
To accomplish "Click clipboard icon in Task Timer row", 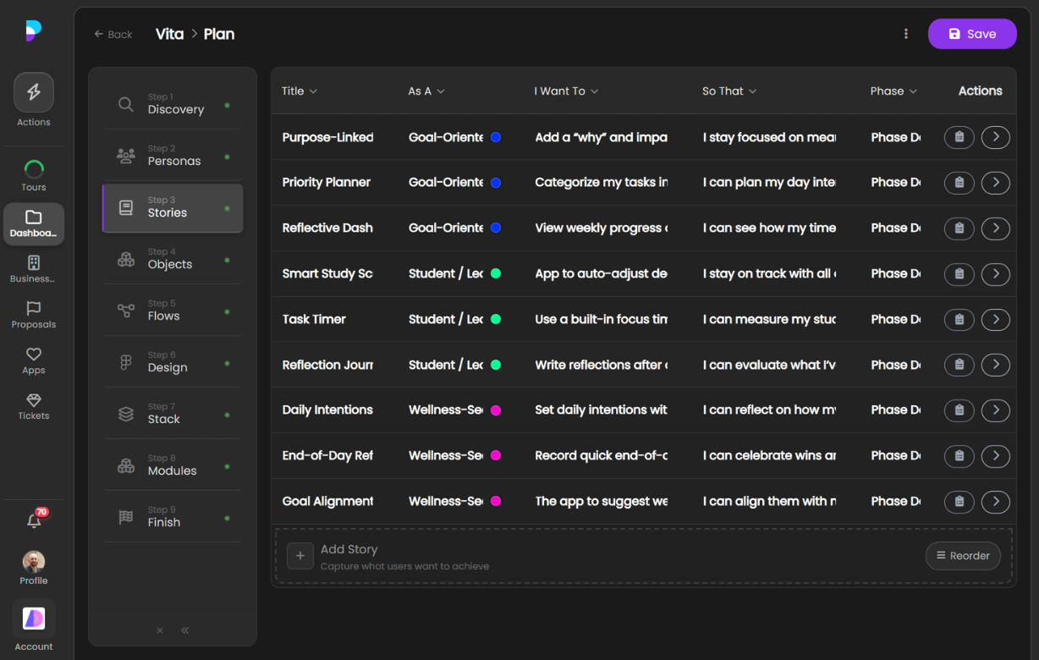I will (x=959, y=319).
